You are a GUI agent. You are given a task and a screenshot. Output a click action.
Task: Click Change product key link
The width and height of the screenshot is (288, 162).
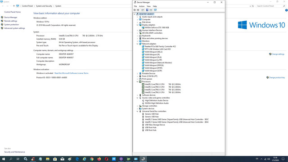[x=277, y=77]
